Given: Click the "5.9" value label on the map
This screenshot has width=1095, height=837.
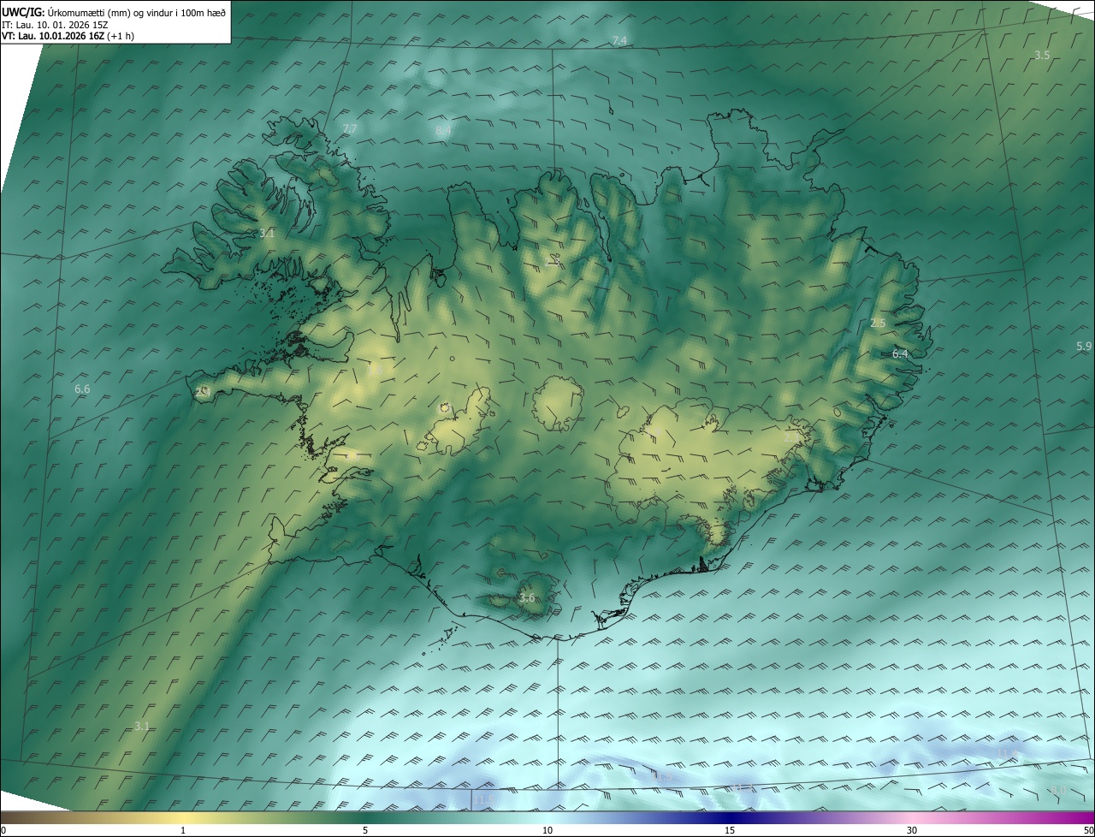Looking at the screenshot, I should [1084, 347].
